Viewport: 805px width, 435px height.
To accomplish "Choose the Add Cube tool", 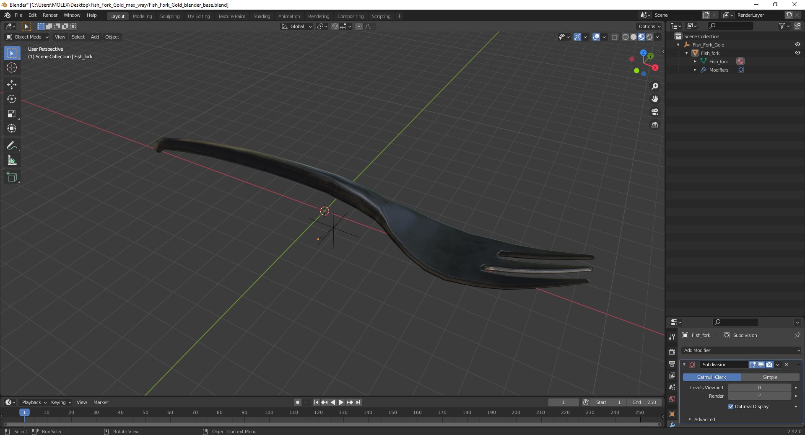I will pyautogui.click(x=12, y=177).
